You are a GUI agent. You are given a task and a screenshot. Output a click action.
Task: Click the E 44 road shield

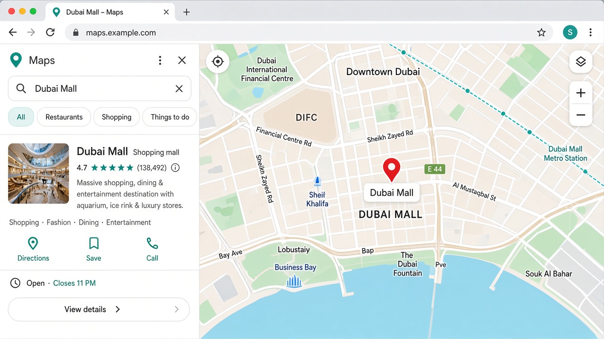pos(435,169)
